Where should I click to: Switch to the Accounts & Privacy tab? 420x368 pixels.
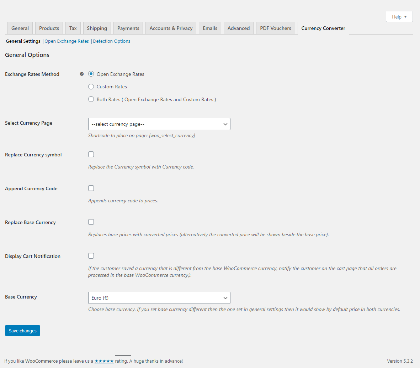171,28
